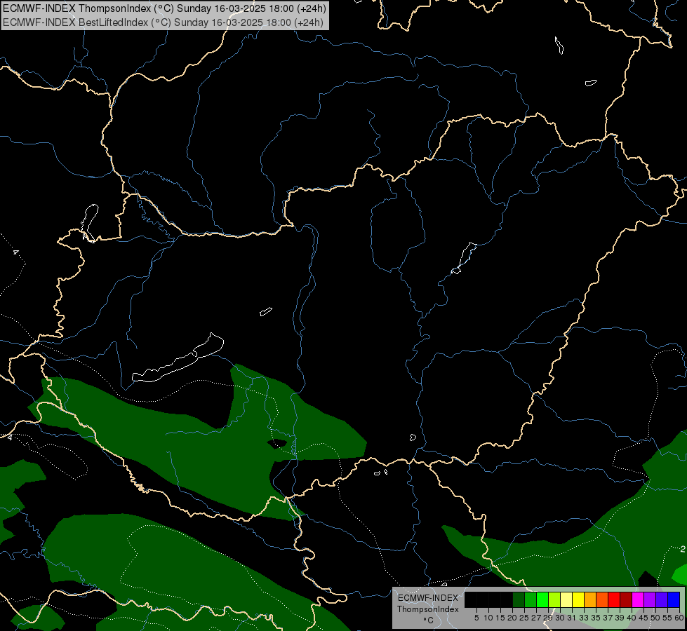Click the medium green 25-27 legend swatch

point(531,599)
